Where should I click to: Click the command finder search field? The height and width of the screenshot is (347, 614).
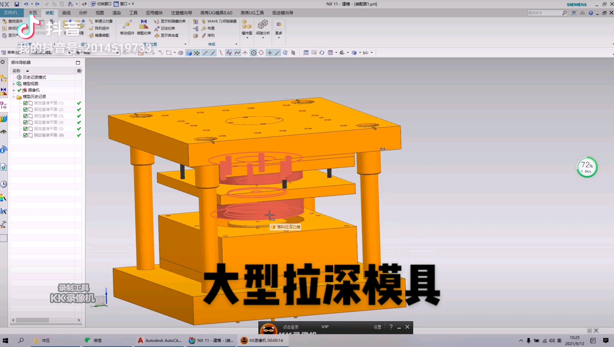[547, 13]
